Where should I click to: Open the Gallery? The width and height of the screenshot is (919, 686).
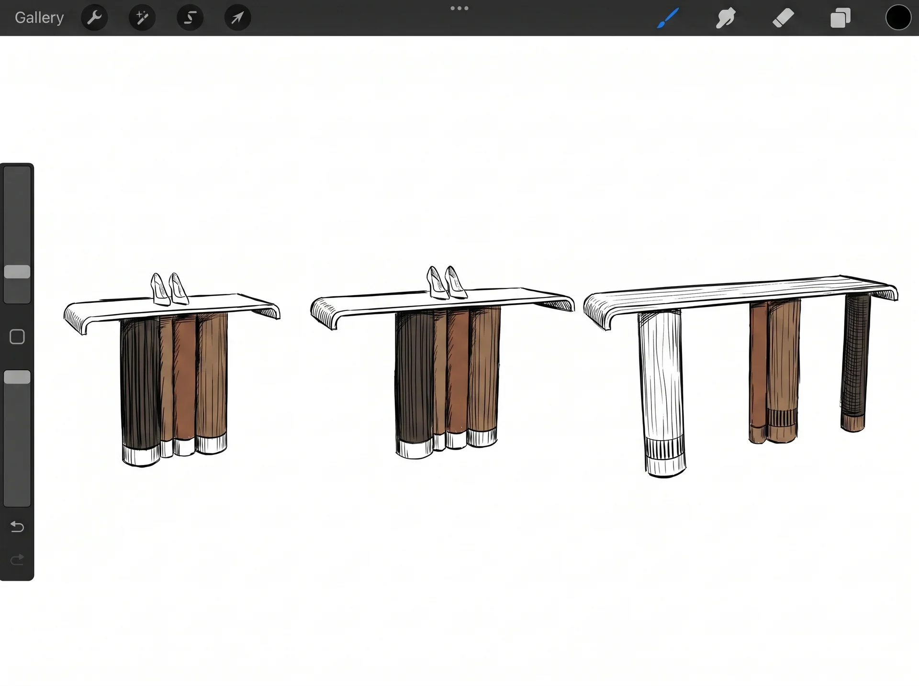point(39,18)
